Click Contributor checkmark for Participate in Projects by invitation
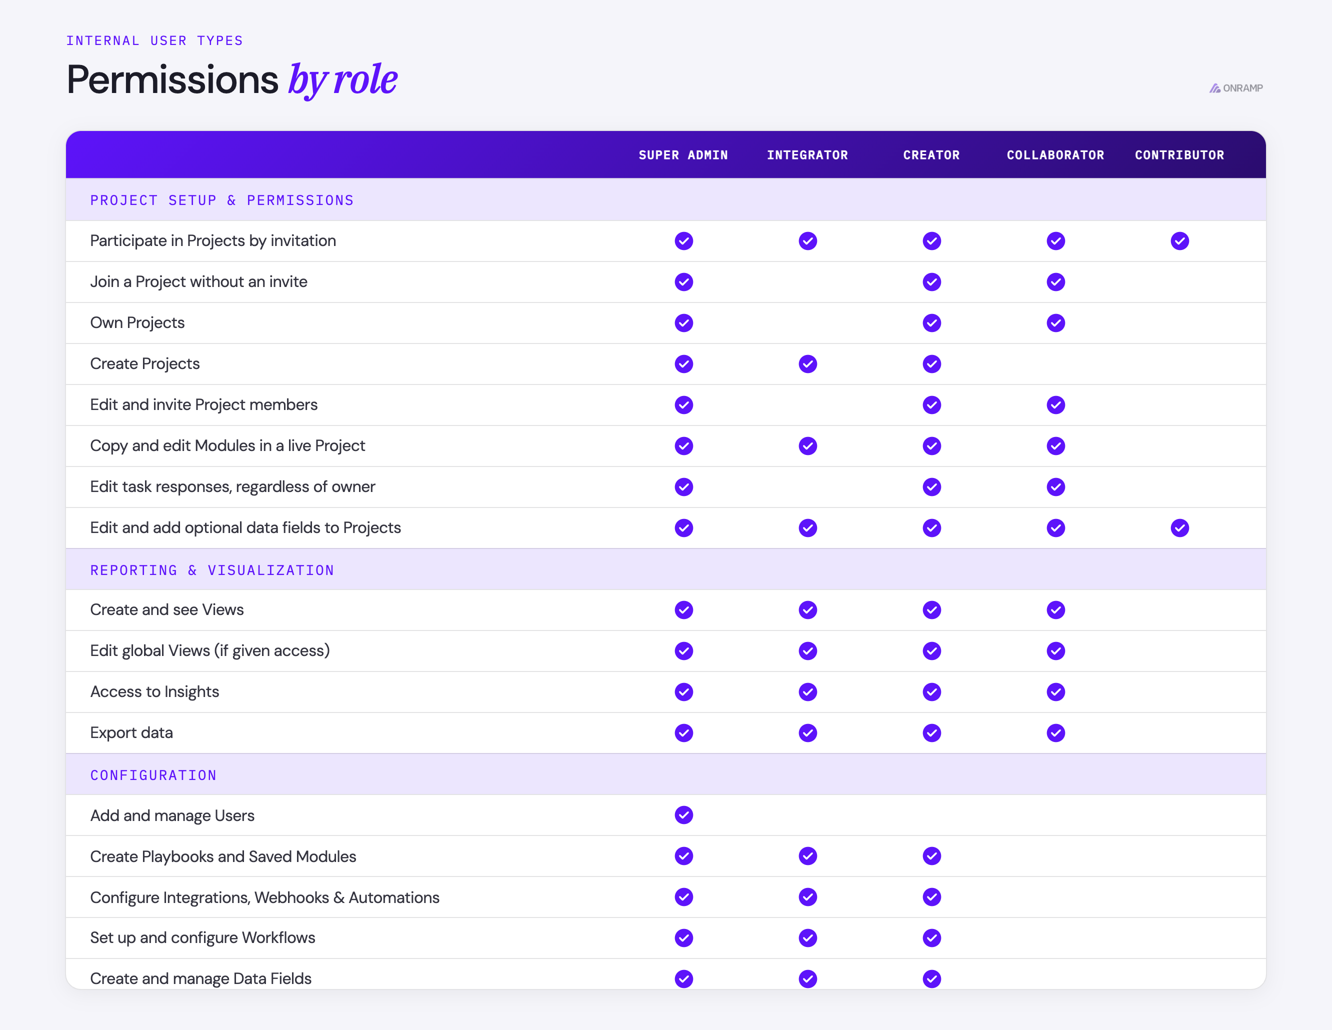 pyautogui.click(x=1179, y=241)
